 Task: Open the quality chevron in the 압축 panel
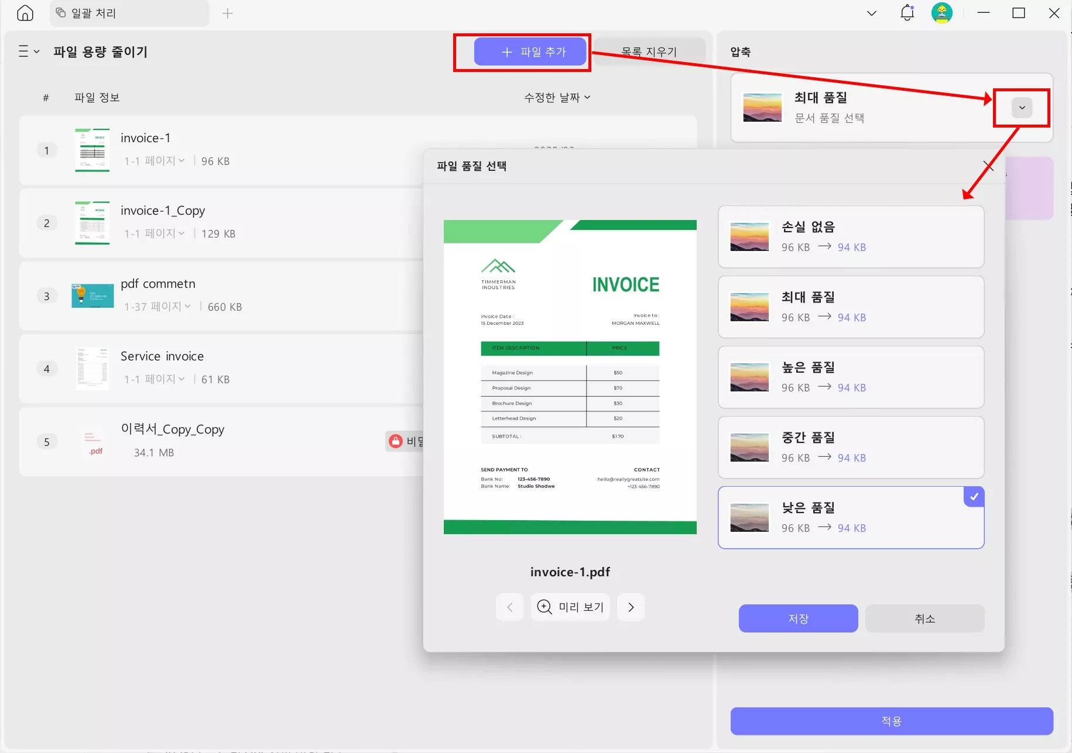tap(1022, 108)
